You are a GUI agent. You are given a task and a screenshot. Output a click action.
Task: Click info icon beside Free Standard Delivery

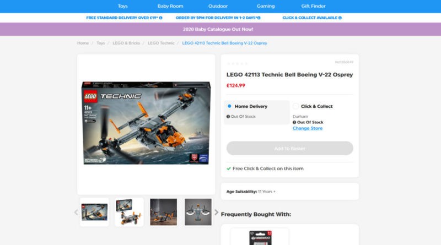pos(160,18)
